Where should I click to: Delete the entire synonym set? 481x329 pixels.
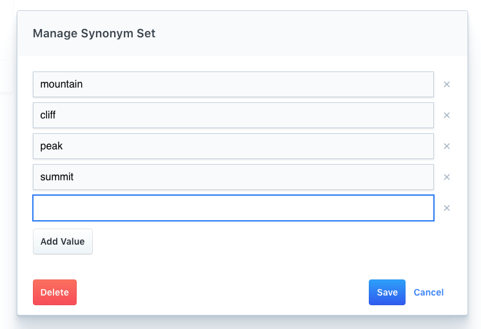[55, 292]
